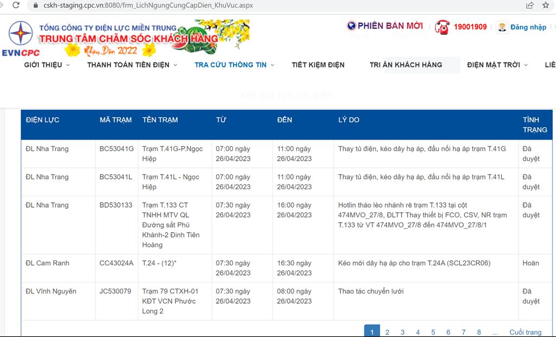Expand the Thanh Toán Tiền Điện menu
Screen dimensions: 556x337
pyautogui.click(x=132, y=65)
